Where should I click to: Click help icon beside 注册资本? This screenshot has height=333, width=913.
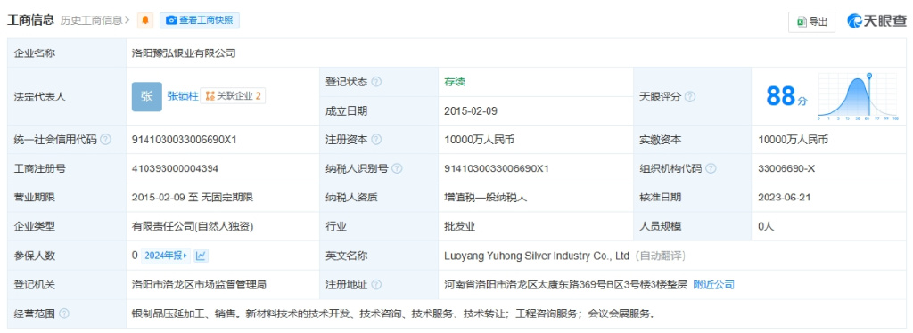[x=377, y=140]
